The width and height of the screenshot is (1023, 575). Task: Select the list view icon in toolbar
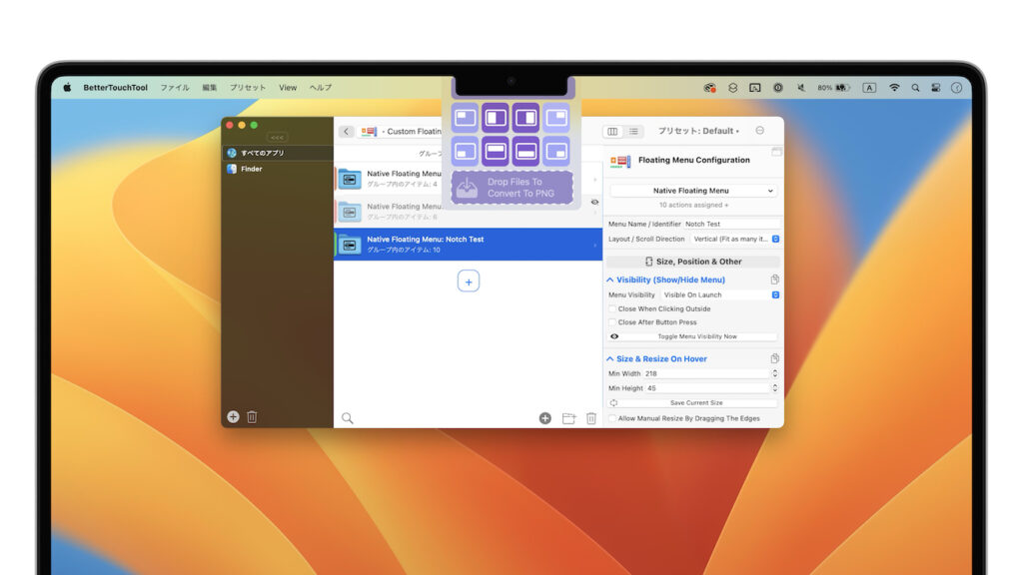tap(634, 131)
